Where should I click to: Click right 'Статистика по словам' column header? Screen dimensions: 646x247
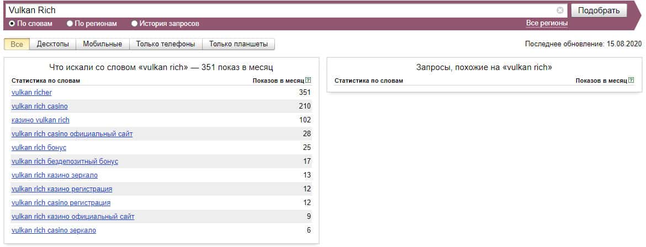point(369,80)
